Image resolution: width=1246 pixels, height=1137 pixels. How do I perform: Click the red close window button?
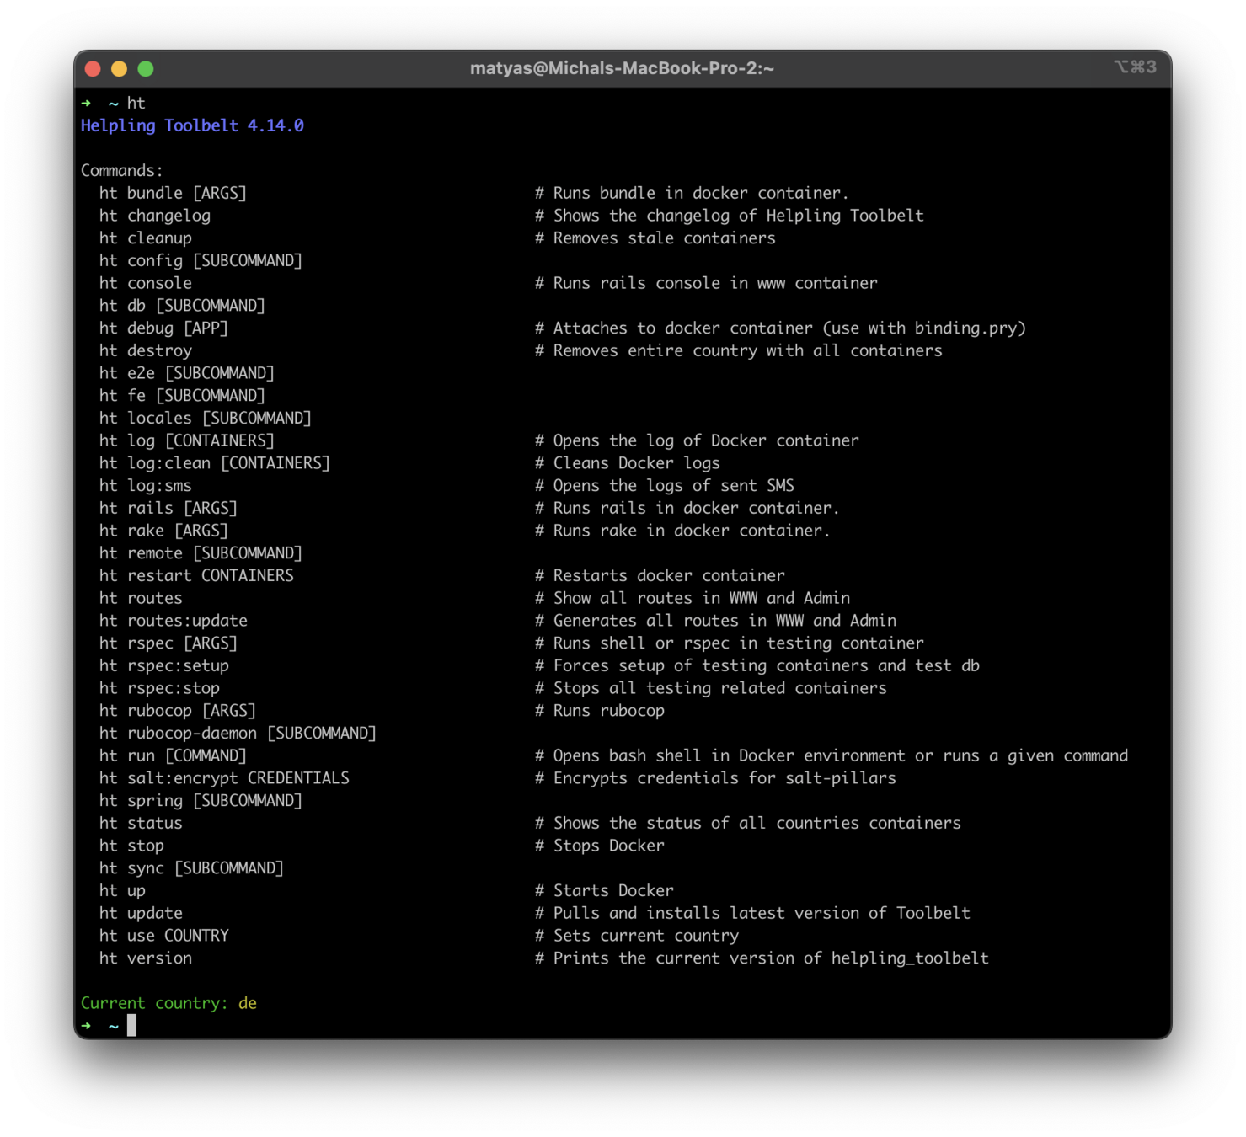click(x=93, y=69)
